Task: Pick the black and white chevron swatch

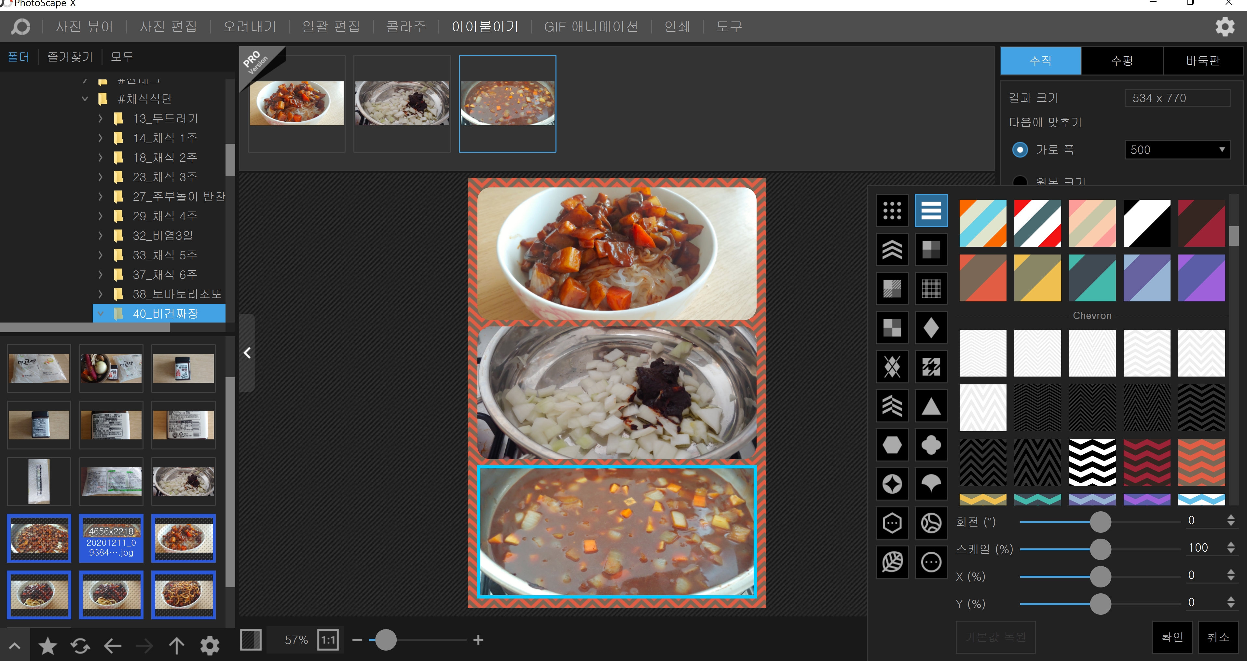Action: tap(1091, 462)
